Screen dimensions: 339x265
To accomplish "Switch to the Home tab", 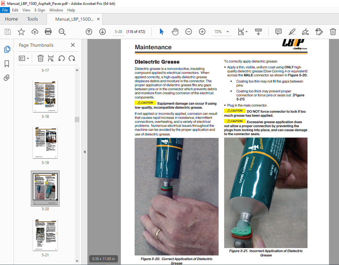I will pyautogui.click(x=11, y=19).
